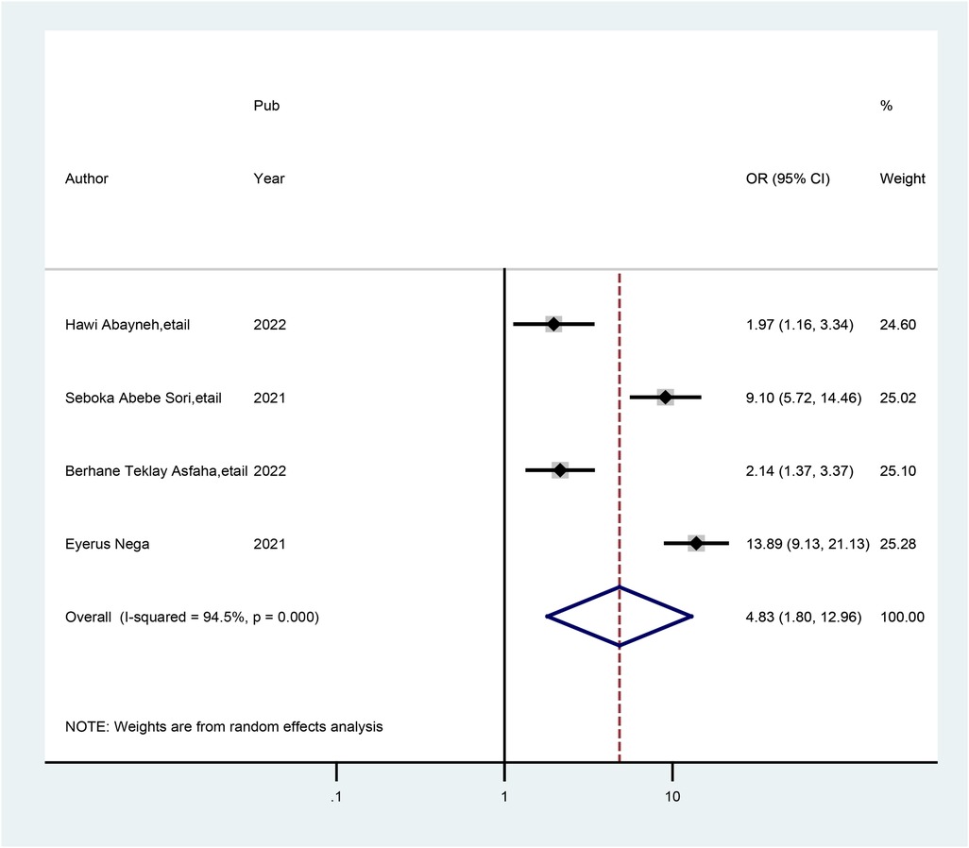Click the weight value 24.60

click(x=898, y=325)
